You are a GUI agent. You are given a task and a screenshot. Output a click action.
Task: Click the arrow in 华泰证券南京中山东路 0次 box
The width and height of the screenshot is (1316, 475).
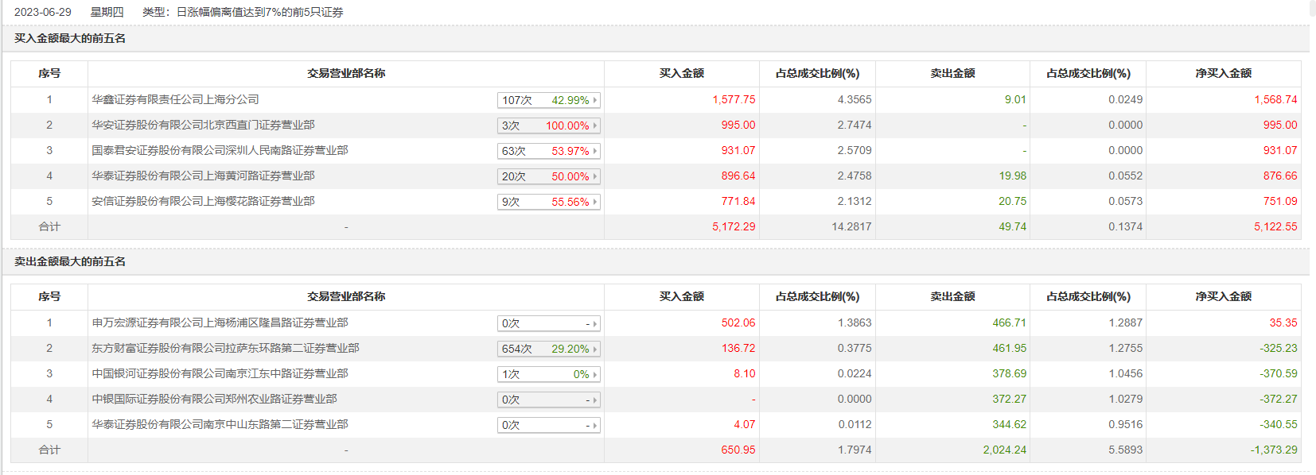(594, 425)
